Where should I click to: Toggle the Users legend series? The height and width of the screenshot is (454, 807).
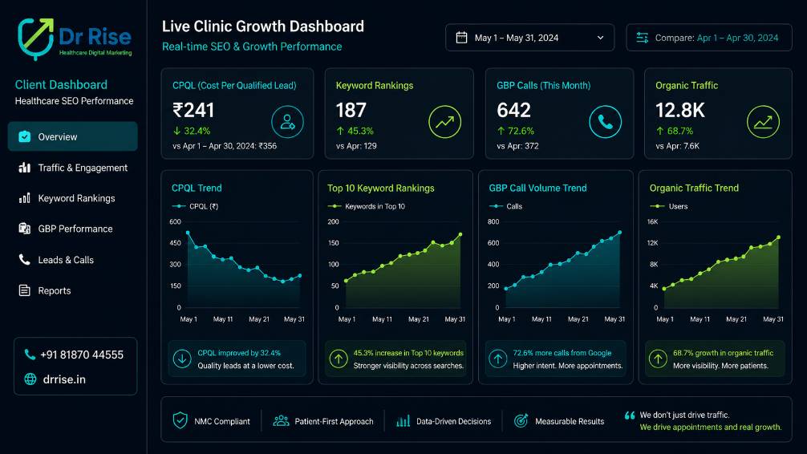pos(668,206)
